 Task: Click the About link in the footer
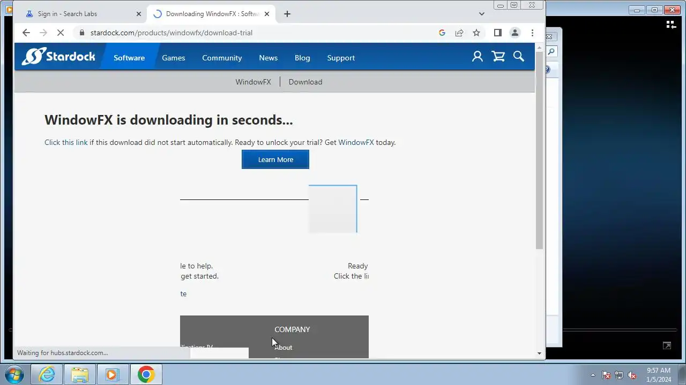pyautogui.click(x=283, y=348)
